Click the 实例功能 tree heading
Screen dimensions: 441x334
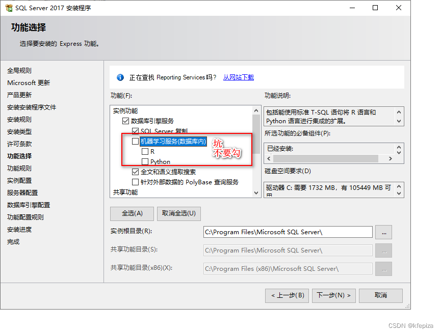pyautogui.click(x=125, y=111)
